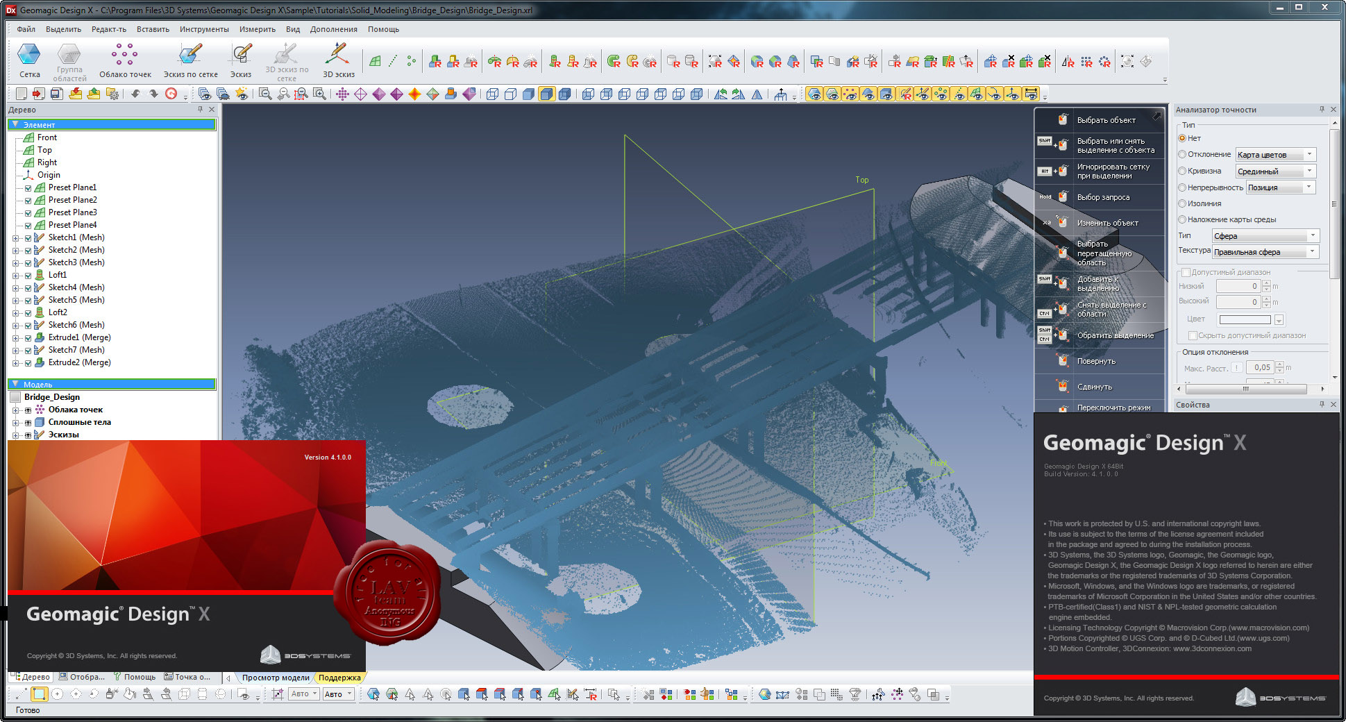Click the undo arrow icon
The height and width of the screenshot is (722, 1346).
pos(135,94)
